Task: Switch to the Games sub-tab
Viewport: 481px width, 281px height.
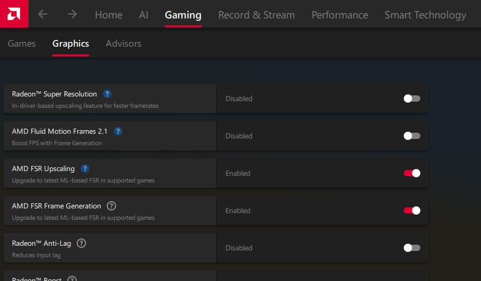Action: (x=22, y=44)
